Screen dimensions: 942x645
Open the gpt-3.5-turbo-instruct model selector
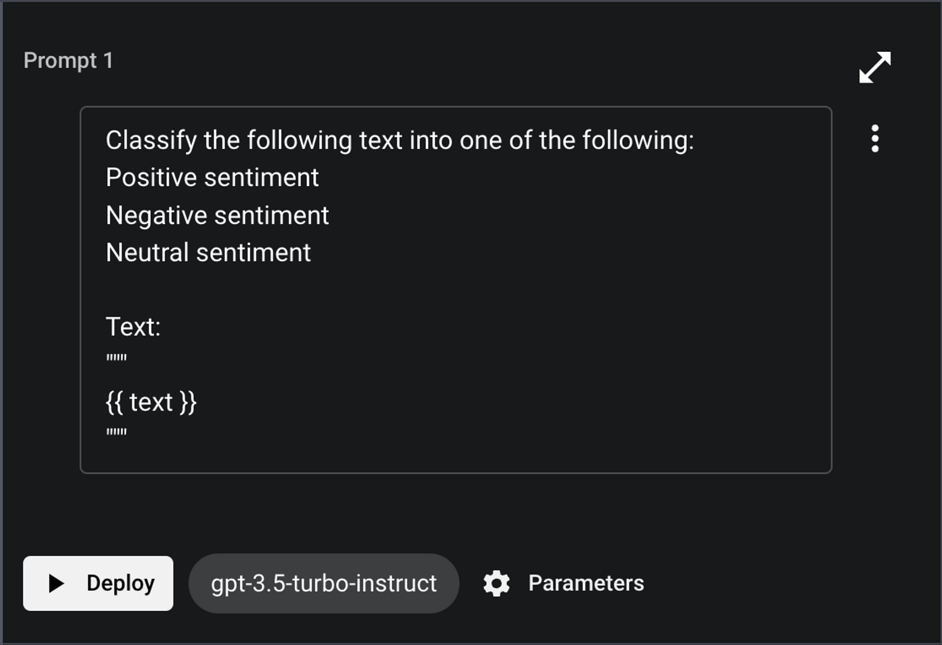click(x=324, y=583)
